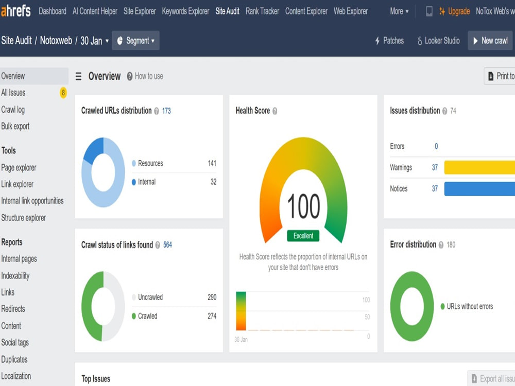
Task: Open Page explorer tool
Action: coord(19,168)
